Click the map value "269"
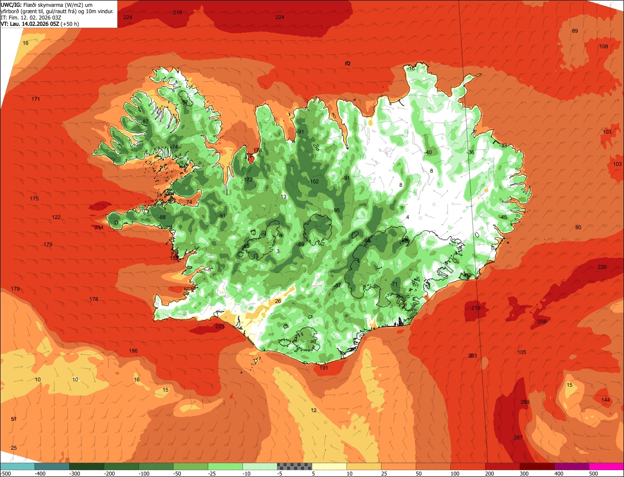The image size is (624, 477). click(525, 402)
